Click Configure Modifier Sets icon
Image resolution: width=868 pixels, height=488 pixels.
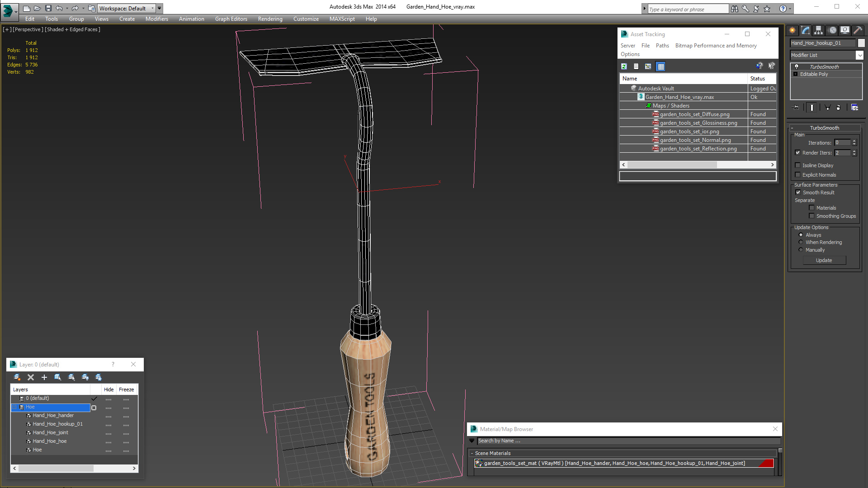pos(854,108)
